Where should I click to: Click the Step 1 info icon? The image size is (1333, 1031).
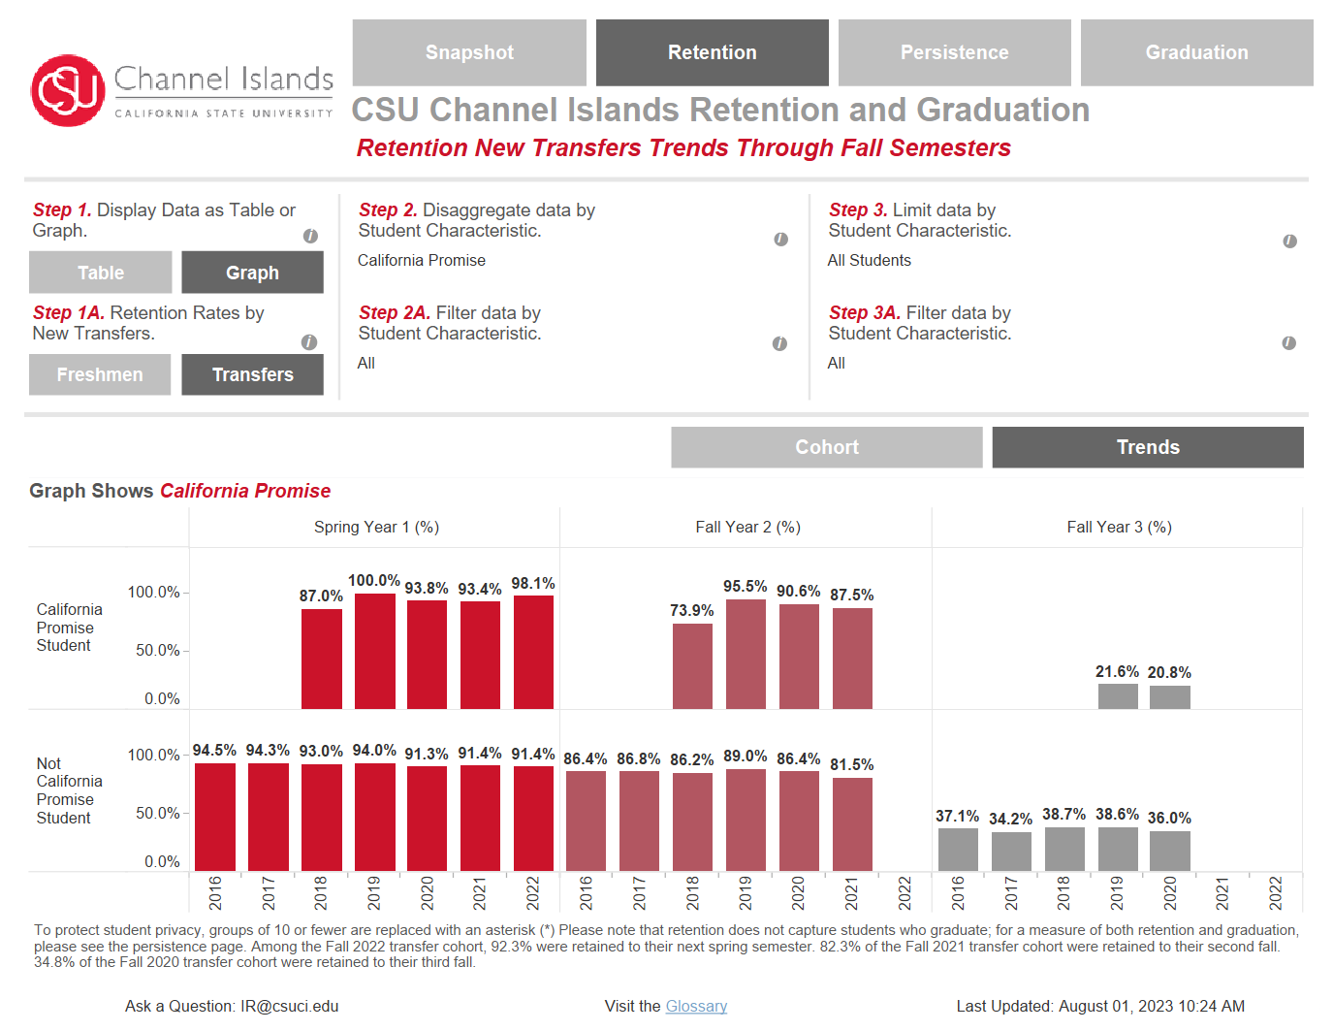tap(310, 236)
